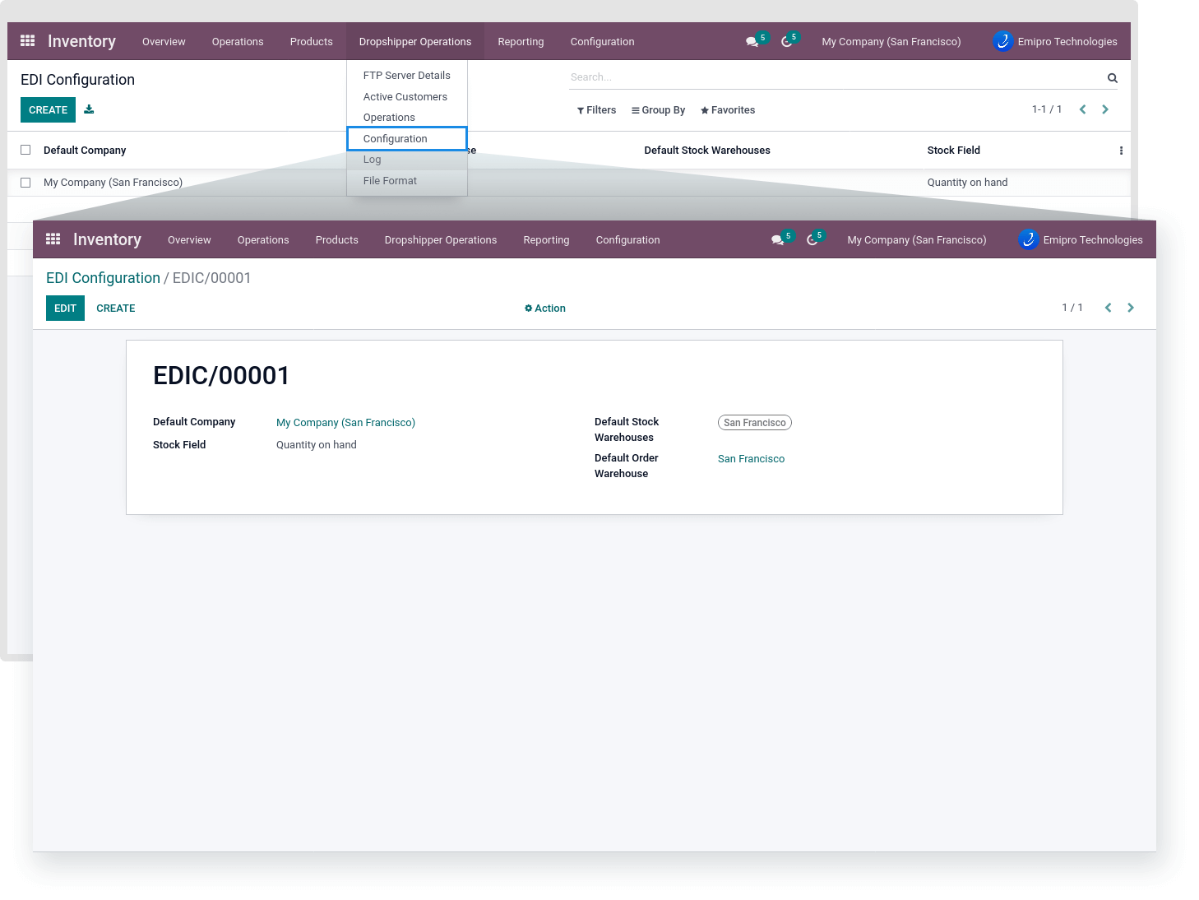Select Operations in the Dropshipper dropdown menu

click(389, 118)
